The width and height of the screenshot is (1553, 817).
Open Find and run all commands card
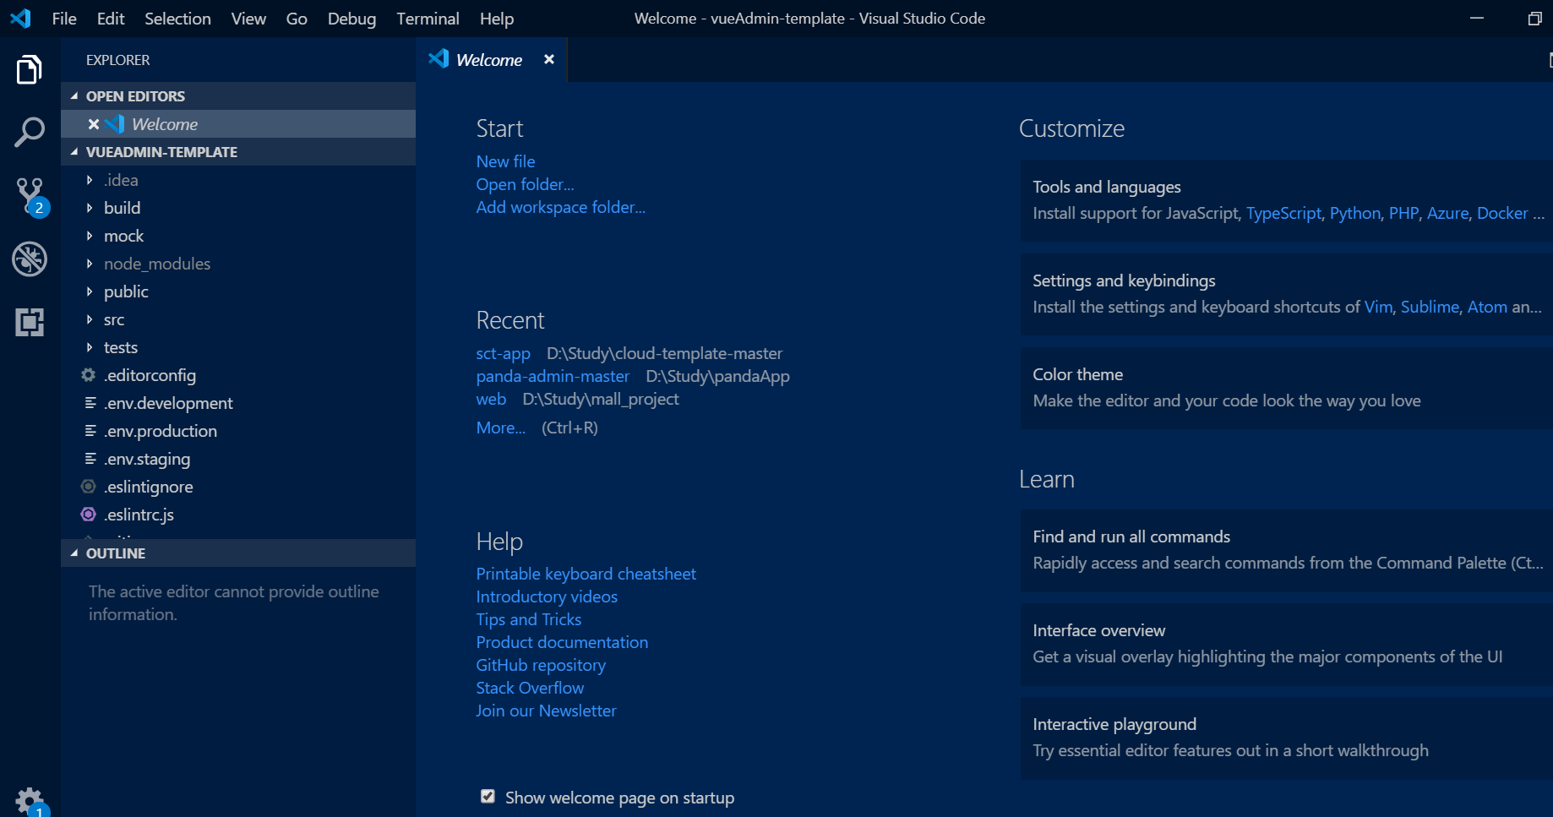pyautogui.click(x=1286, y=550)
